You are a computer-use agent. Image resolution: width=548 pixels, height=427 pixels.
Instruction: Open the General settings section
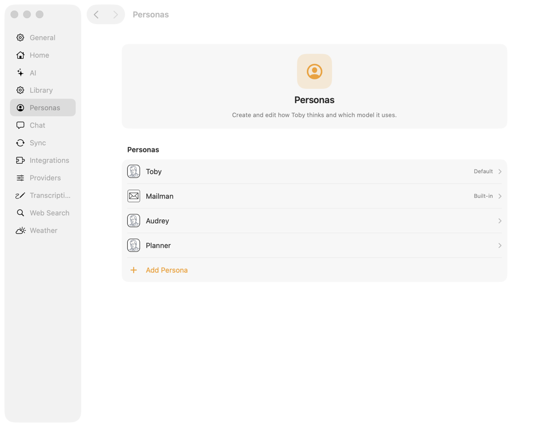coord(43,37)
